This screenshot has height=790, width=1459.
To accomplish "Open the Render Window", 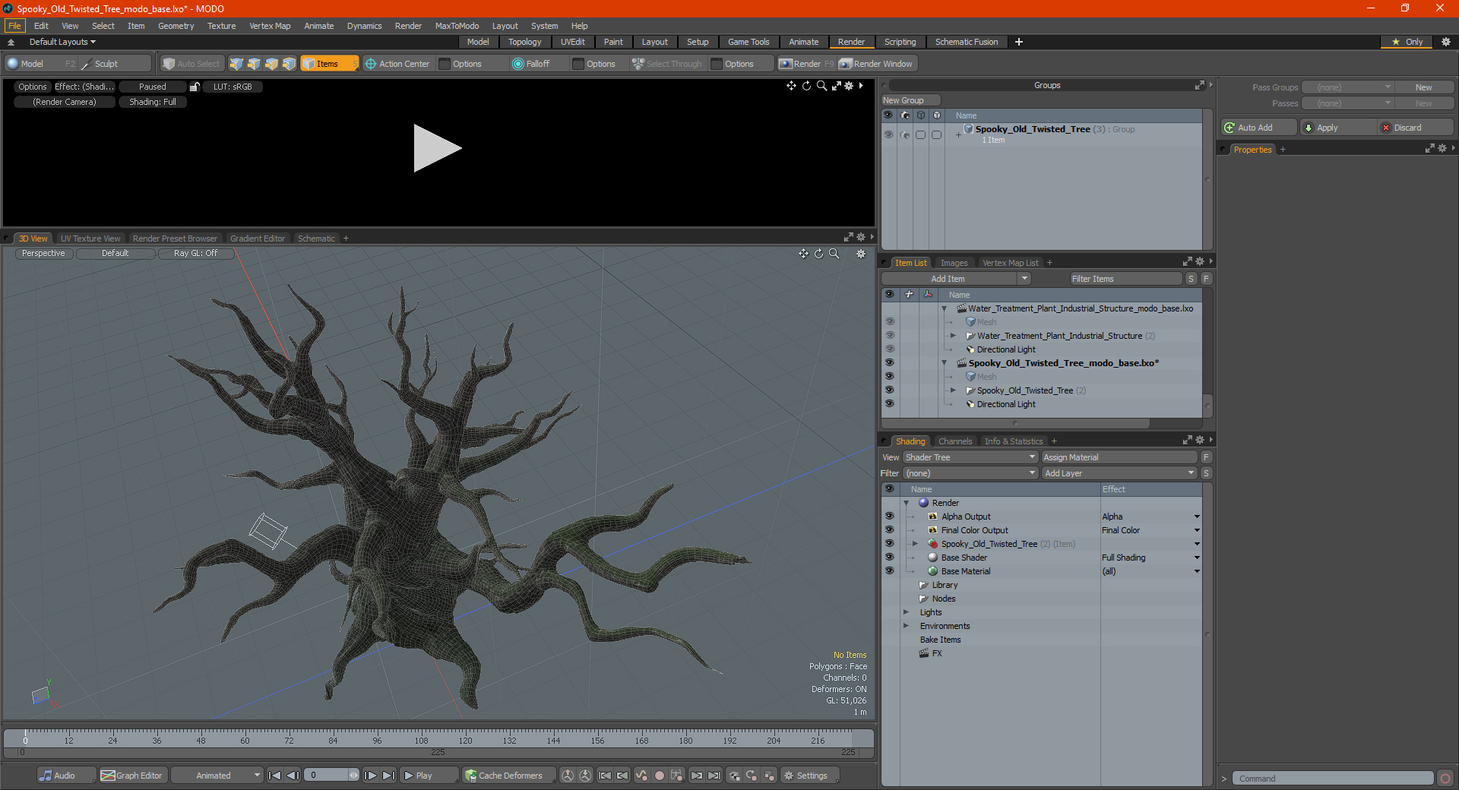I will coord(876,64).
